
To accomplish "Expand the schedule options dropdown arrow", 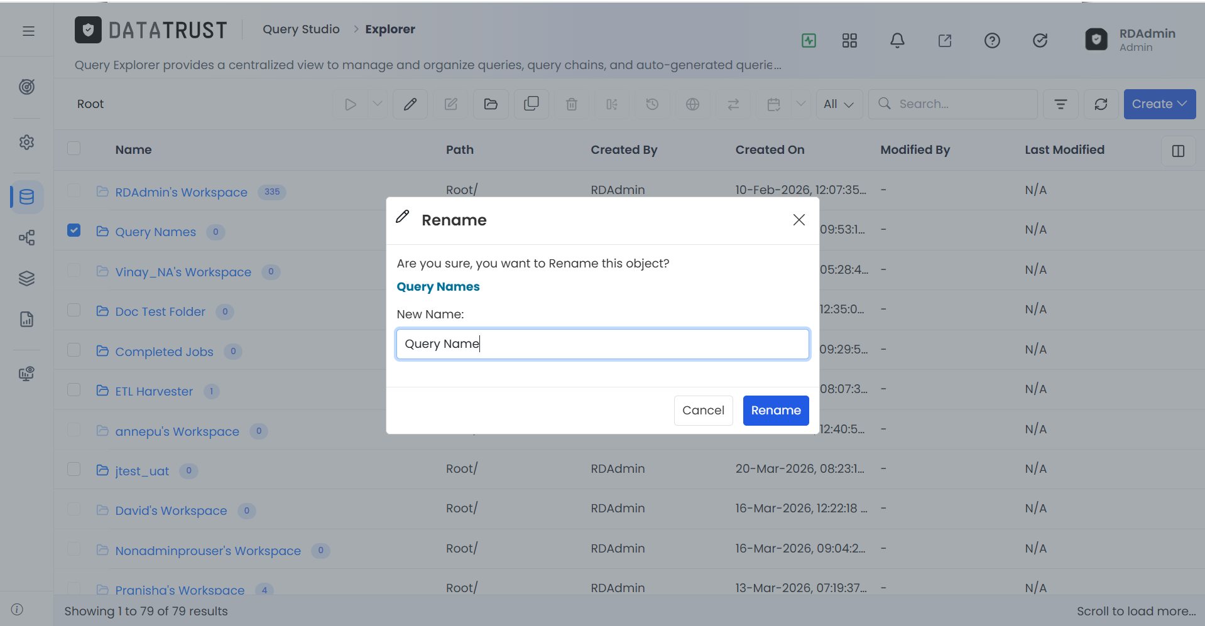I will pos(800,104).
